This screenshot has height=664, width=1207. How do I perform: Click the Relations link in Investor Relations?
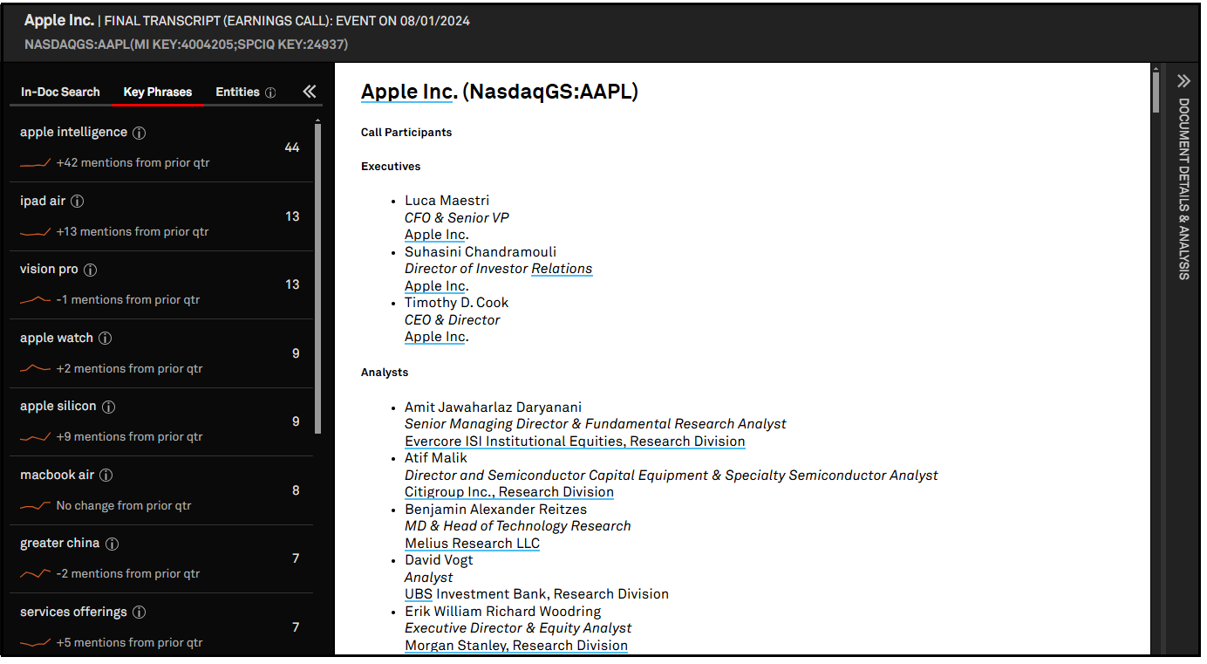pyautogui.click(x=562, y=269)
